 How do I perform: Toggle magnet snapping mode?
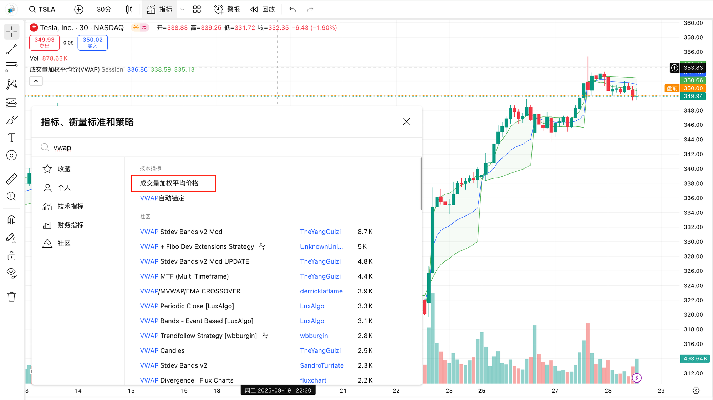pyautogui.click(x=11, y=220)
